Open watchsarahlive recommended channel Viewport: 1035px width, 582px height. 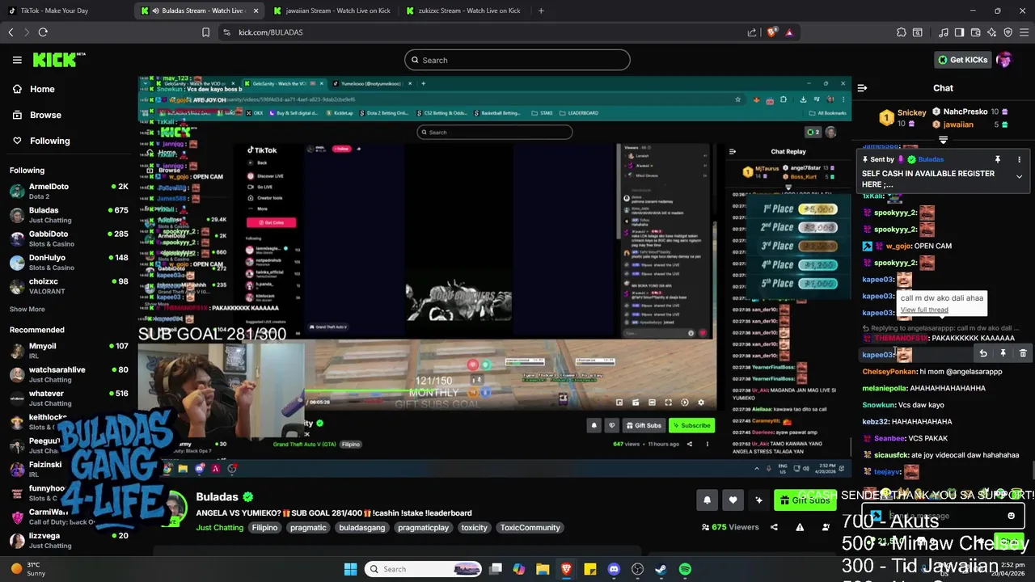click(x=69, y=374)
